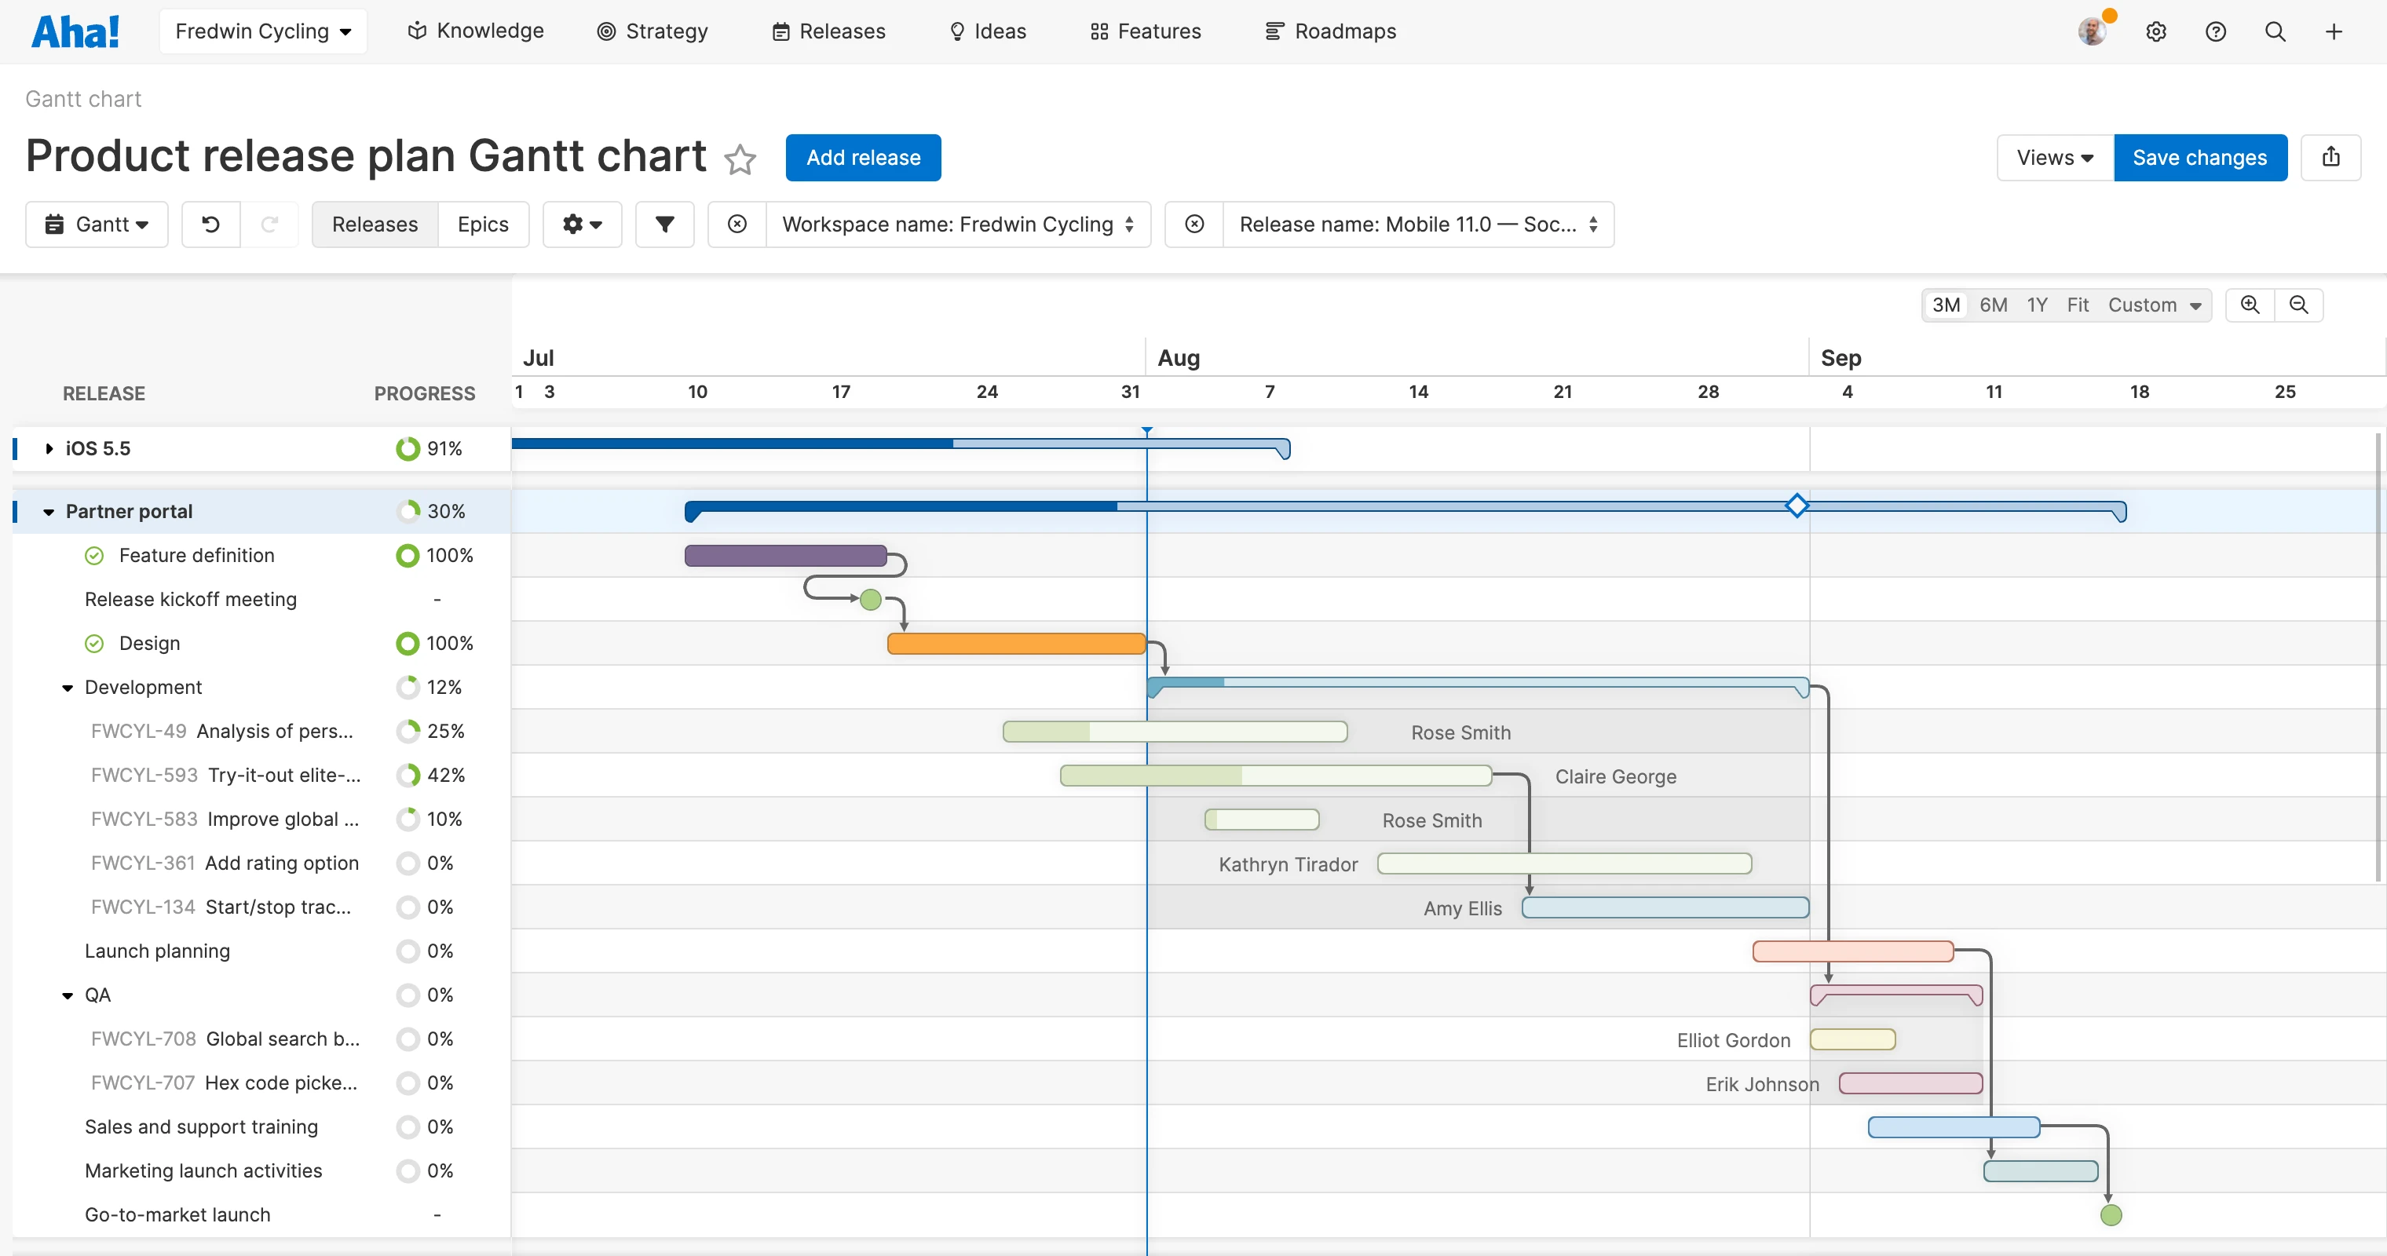Open the help question mark
This screenshot has height=1256, width=2387.
(x=2216, y=31)
